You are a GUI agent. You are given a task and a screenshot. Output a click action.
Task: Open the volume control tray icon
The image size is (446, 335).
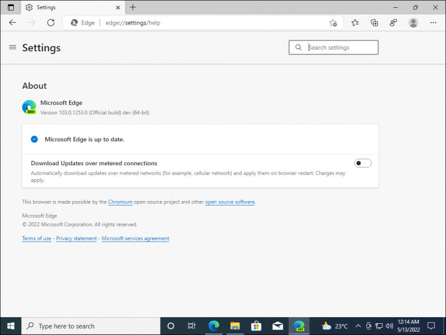389,326
